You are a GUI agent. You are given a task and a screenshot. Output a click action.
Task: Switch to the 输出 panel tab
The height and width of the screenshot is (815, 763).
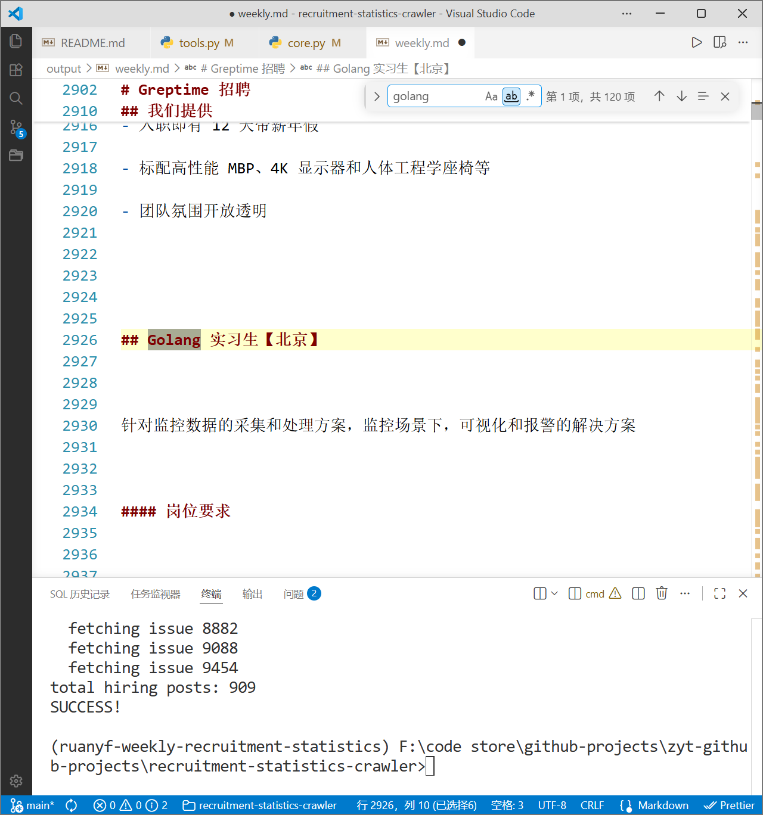(252, 593)
